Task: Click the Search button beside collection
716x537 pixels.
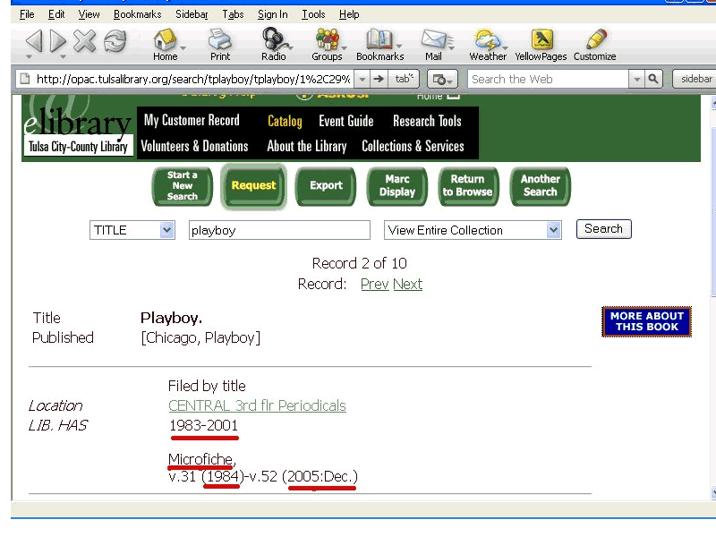Action: pyautogui.click(x=603, y=229)
